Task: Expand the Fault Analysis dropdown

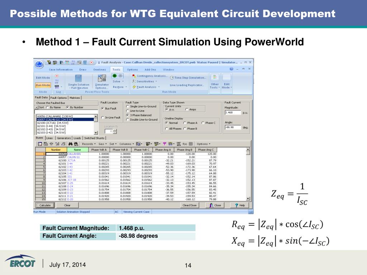Action: (x=146, y=87)
